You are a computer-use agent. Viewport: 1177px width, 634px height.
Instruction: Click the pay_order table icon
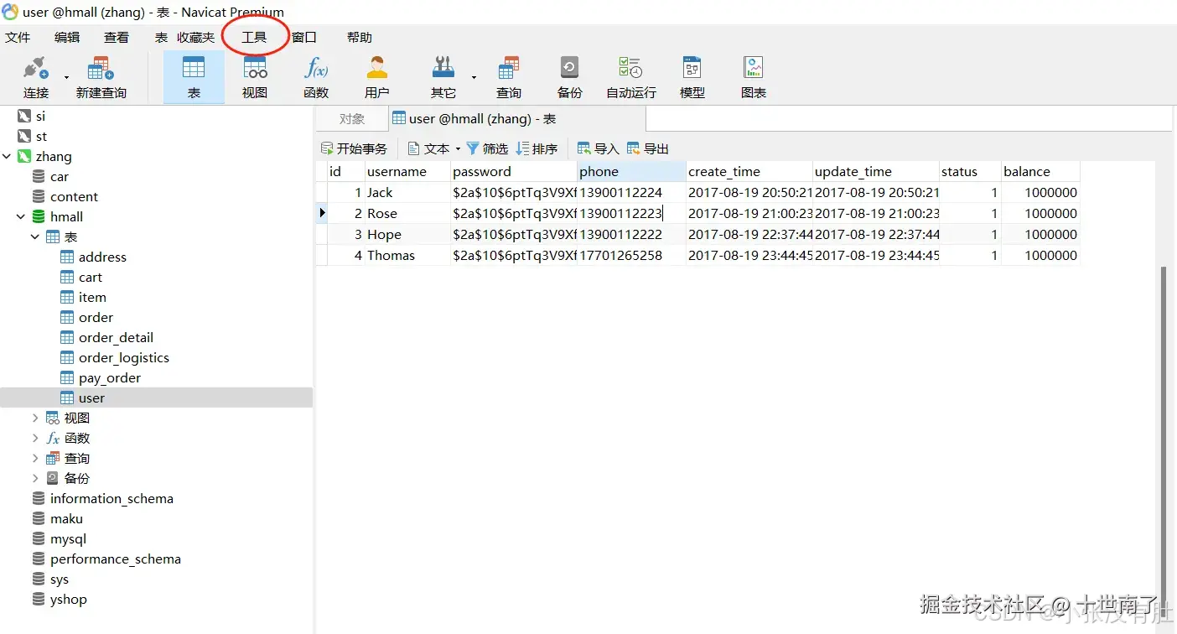coord(67,377)
